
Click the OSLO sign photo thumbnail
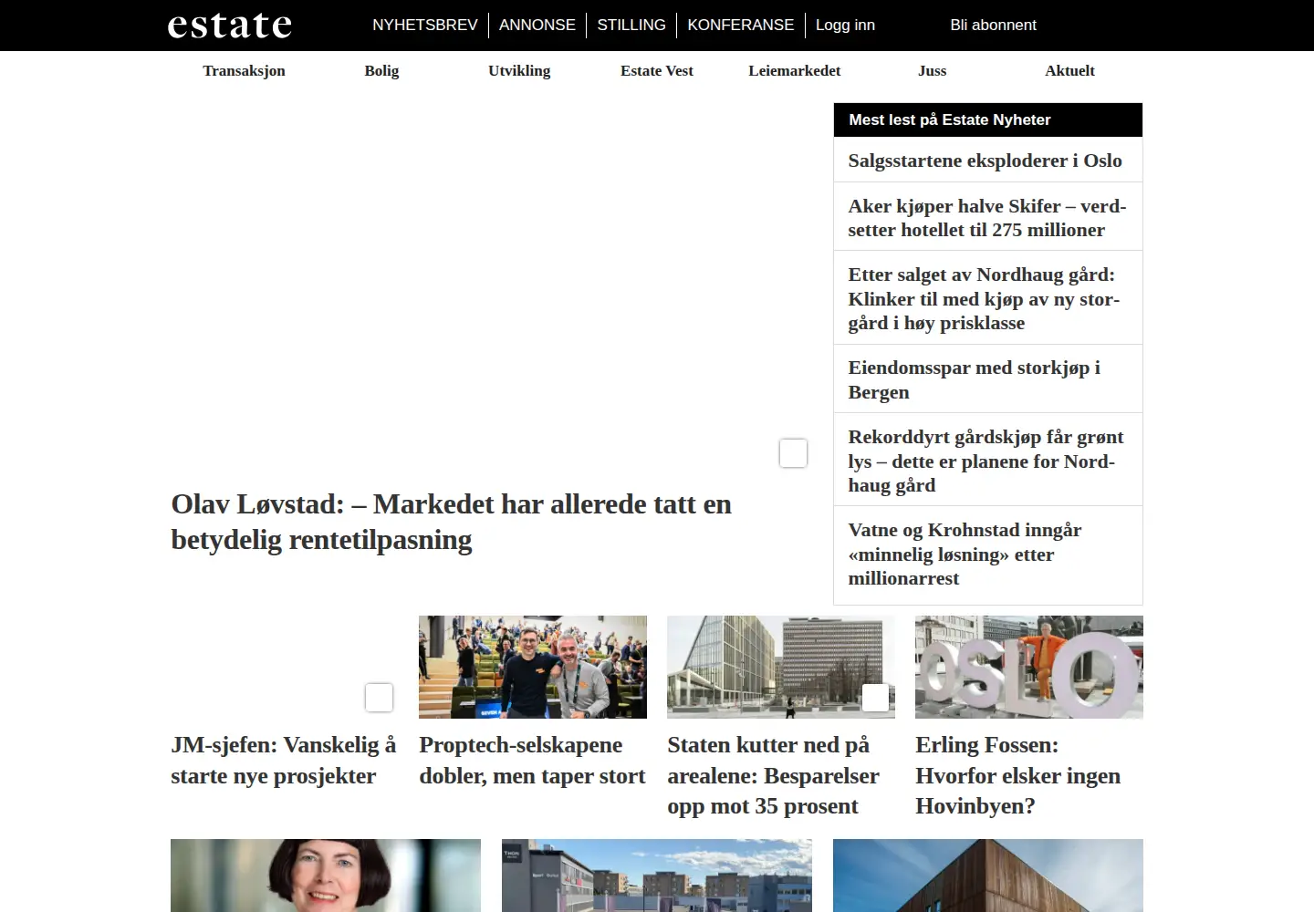pyautogui.click(x=1029, y=667)
